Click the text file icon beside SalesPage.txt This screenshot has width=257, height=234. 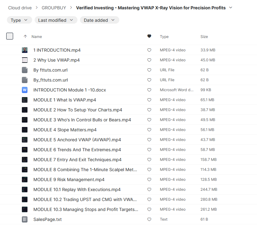click(25, 219)
